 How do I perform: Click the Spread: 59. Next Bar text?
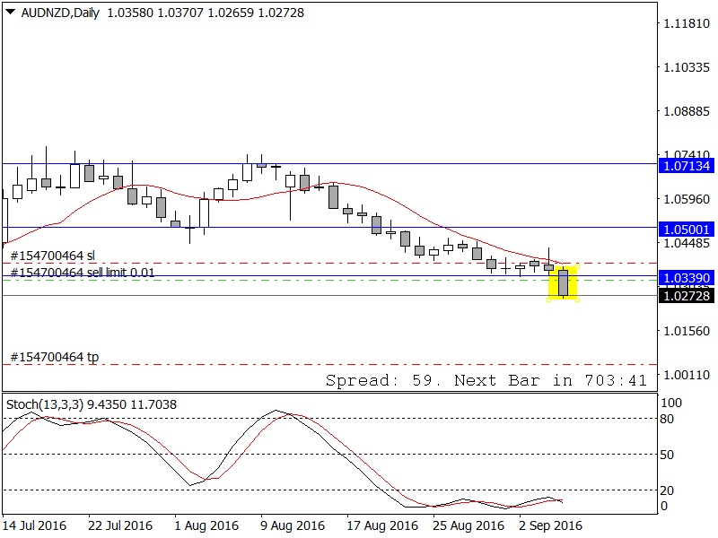point(486,380)
